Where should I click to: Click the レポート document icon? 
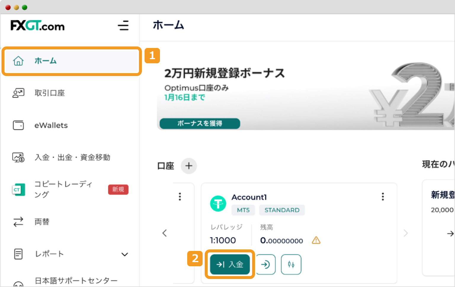point(18,254)
